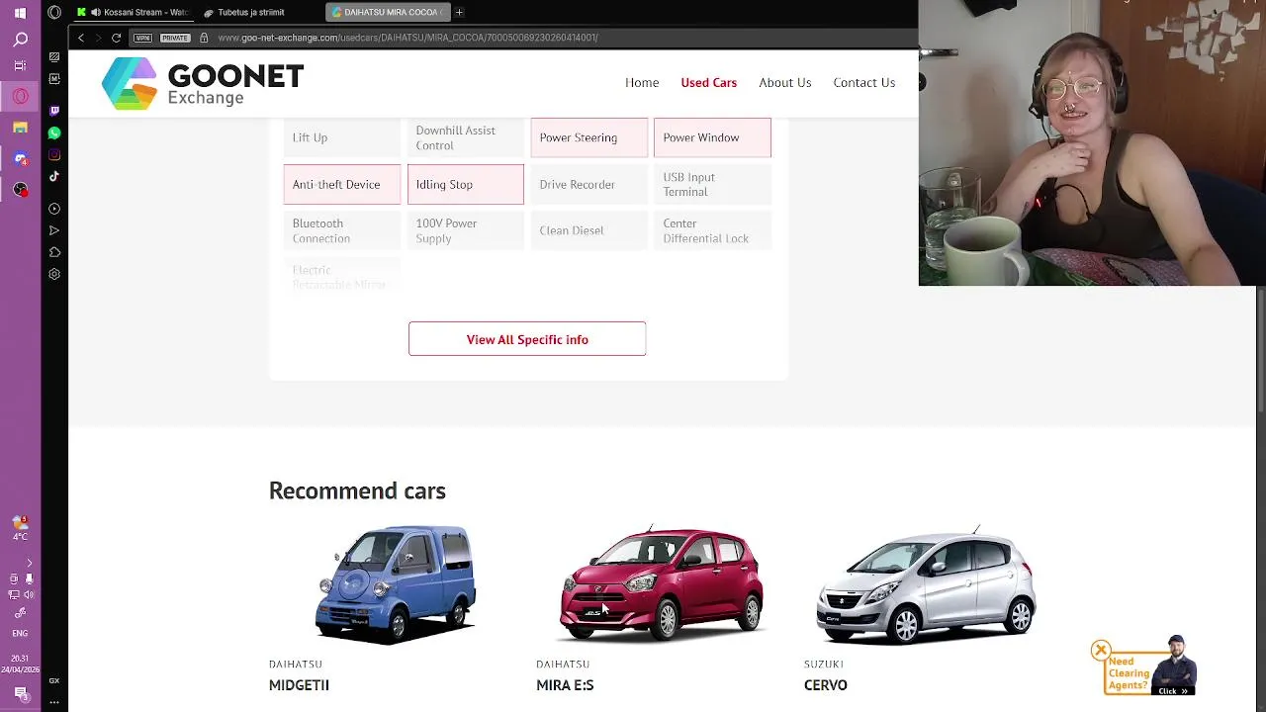
Task: Click the Opera GX taskbar icon
Action: point(20,97)
